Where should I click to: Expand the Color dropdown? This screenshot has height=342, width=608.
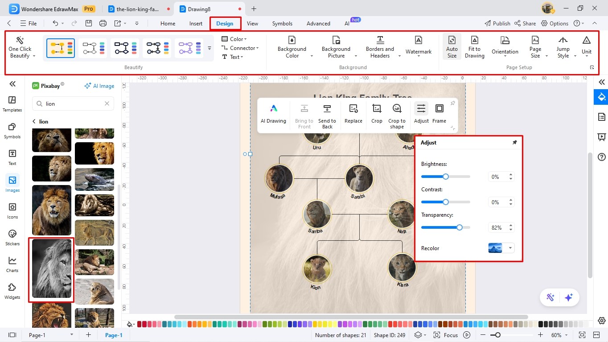click(x=234, y=39)
